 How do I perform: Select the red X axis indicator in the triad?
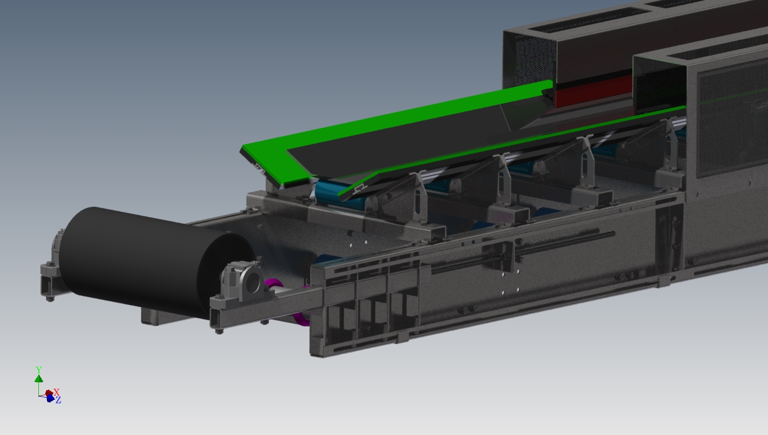click(x=49, y=393)
